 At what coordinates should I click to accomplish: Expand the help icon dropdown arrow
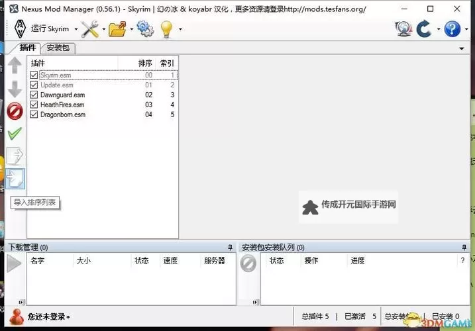[x=466, y=29]
